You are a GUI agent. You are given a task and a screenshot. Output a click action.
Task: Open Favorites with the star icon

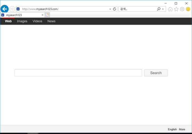coord(176,9)
